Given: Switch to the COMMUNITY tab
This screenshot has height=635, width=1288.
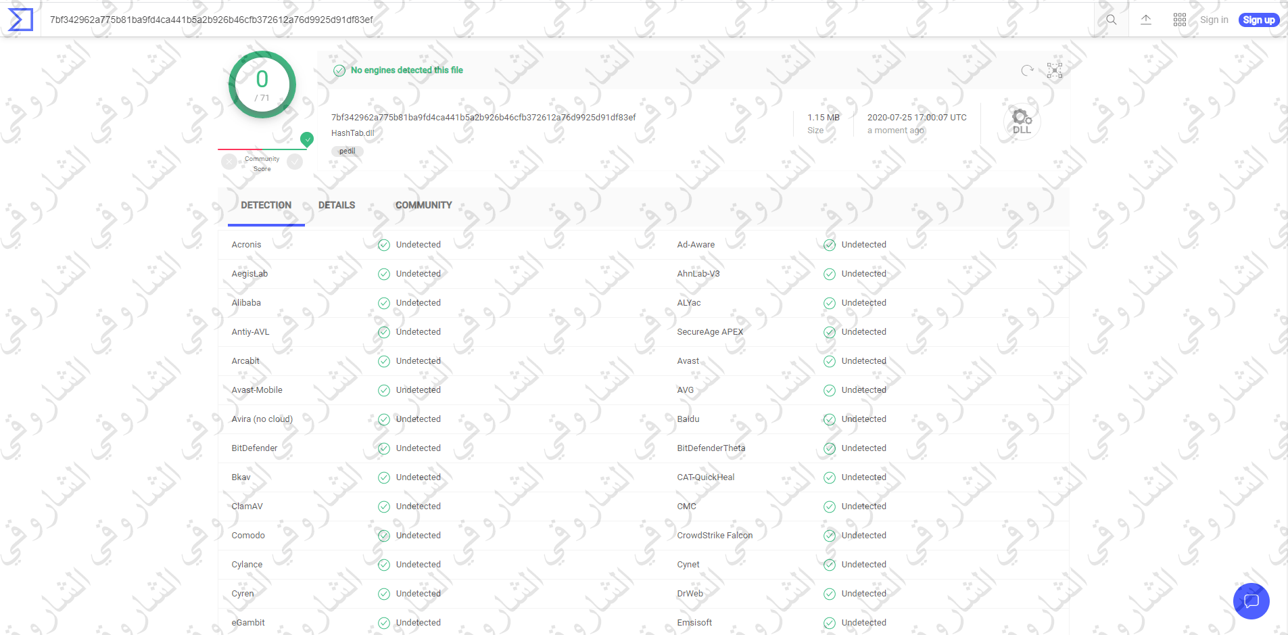Looking at the screenshot, I should pyautogui.click(x=424, y=205).
